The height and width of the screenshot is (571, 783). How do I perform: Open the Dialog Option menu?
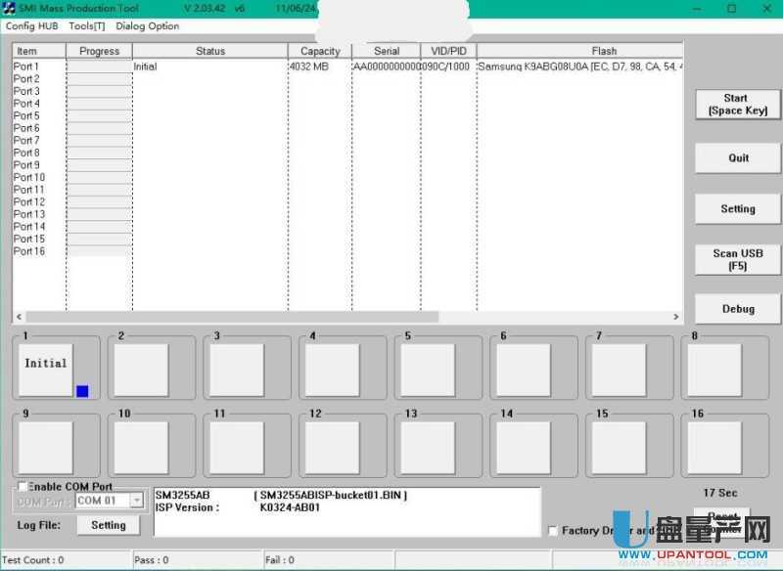(x=147, y=26)
